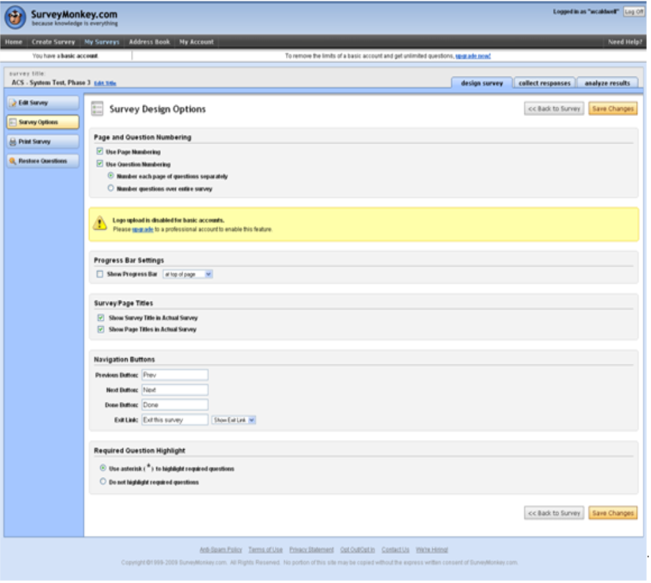The width and height of the screenshot is (651, 583).
Task: Open the Show Exit Link dropdown
Action: click(x=234, y=420)
